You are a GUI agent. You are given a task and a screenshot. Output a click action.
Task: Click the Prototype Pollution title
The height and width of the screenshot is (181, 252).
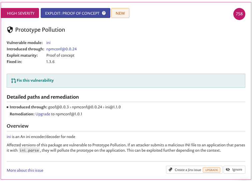click(40, 30)
